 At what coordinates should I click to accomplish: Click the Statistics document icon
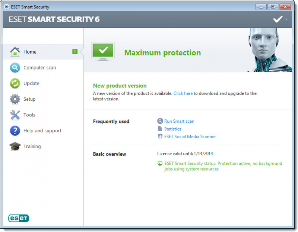[x=160, y=129]
